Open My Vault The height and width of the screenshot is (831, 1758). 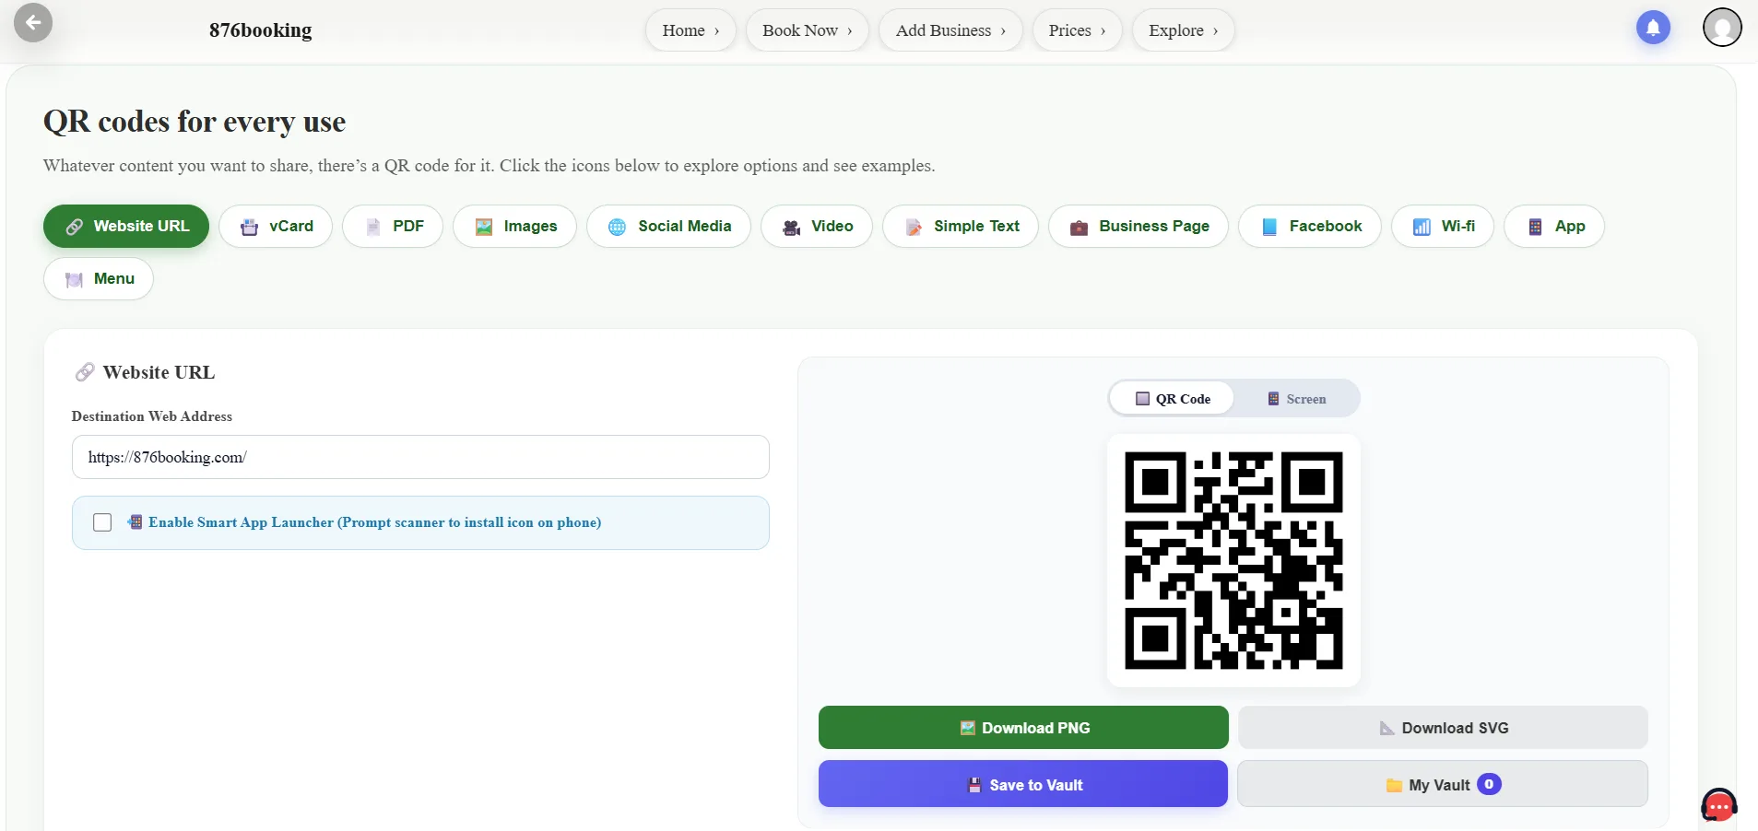[x=1443, y=784]
